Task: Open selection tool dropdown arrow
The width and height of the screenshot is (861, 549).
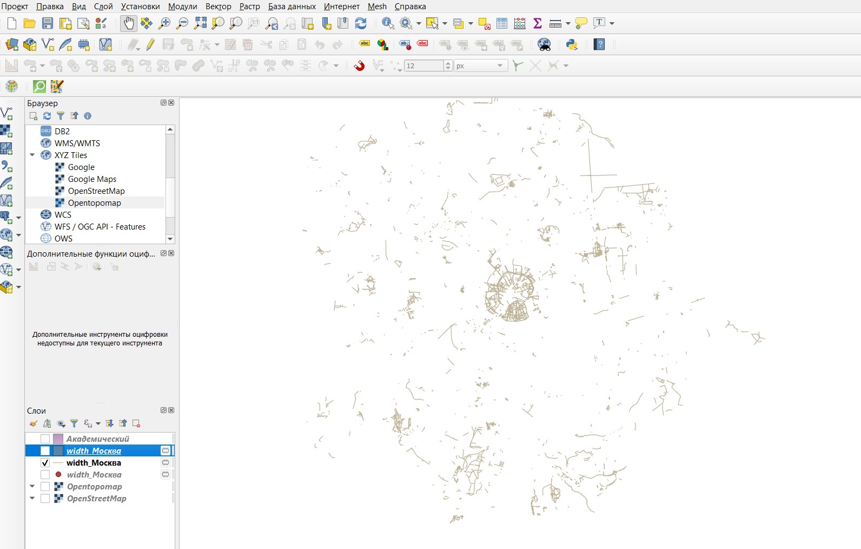Action: pyautogui.click(x=445, y=23)
